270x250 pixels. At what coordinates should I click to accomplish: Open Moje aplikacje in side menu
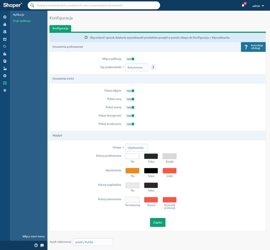click(x=22, y=21)
